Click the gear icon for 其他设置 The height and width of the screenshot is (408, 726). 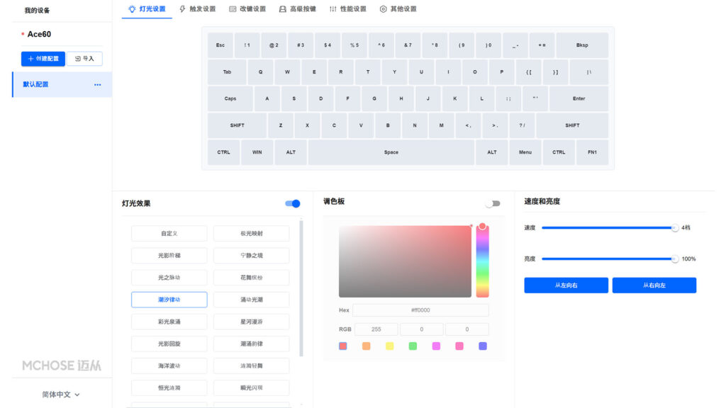[x=384, y=9]
